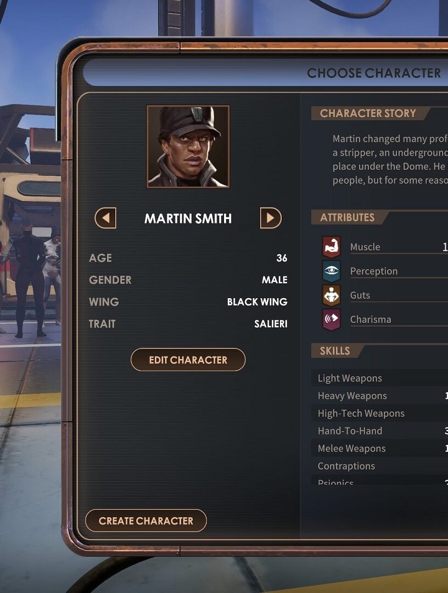Select the Melee Weapons skill row

[379, 448]
